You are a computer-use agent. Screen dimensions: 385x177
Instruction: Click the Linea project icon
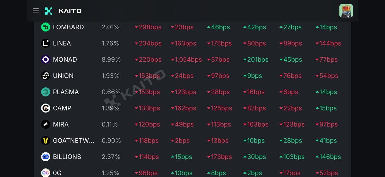(x=46, y=43)
